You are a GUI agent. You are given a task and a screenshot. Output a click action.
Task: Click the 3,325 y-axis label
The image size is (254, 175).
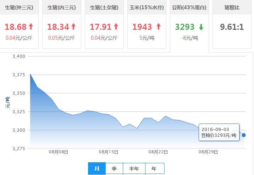[19, 112]
